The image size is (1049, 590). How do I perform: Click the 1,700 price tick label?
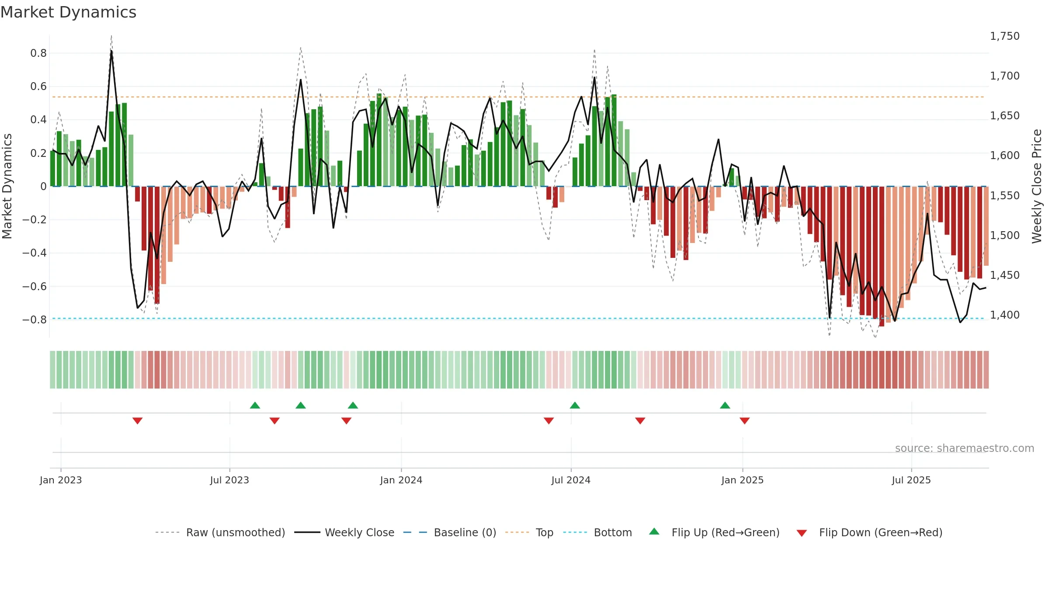point(1005,76)
